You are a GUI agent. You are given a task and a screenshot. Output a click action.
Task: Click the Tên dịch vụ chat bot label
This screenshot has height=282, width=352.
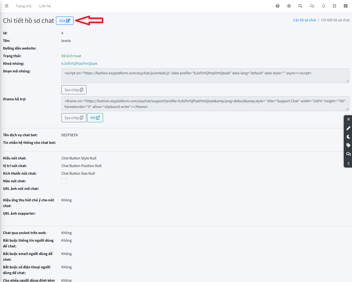click(20, 135)
